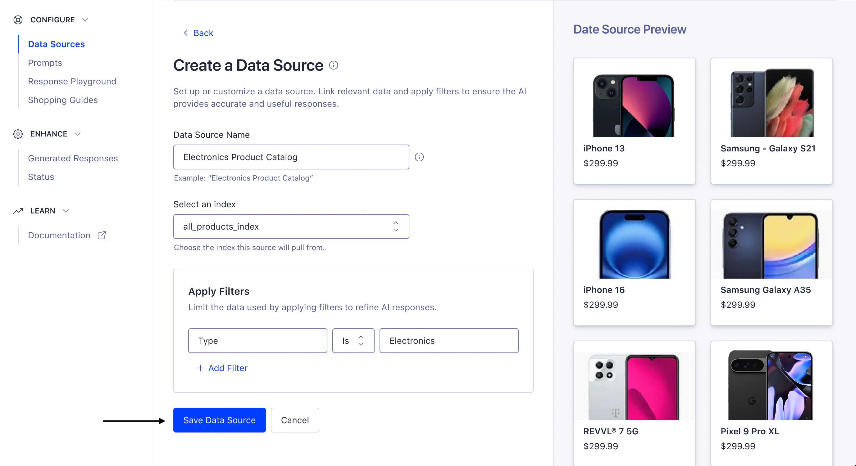Click the Add Filter link
856x466 pixels.
[222, 368]
